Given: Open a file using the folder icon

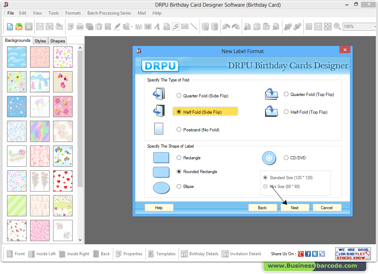Looking at the screenshot, I should 19,27.
